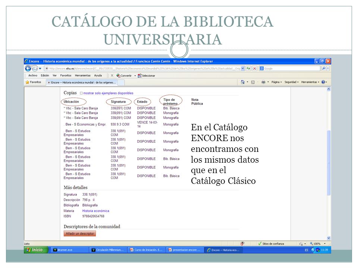358x268 pixels.
Task: Switch to Curso de Iniciación taskbar item
Action: (x=146, y=250)
